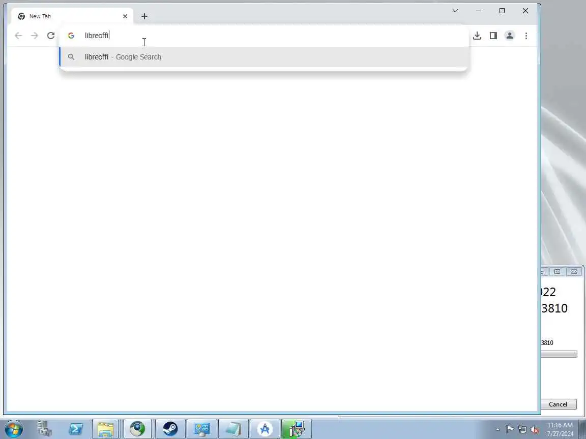Maximize the background installer window
Screen dimensions: 586x439
tap(557, 271)
